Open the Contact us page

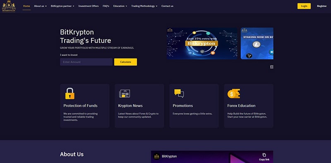click(x=168, y=6)
